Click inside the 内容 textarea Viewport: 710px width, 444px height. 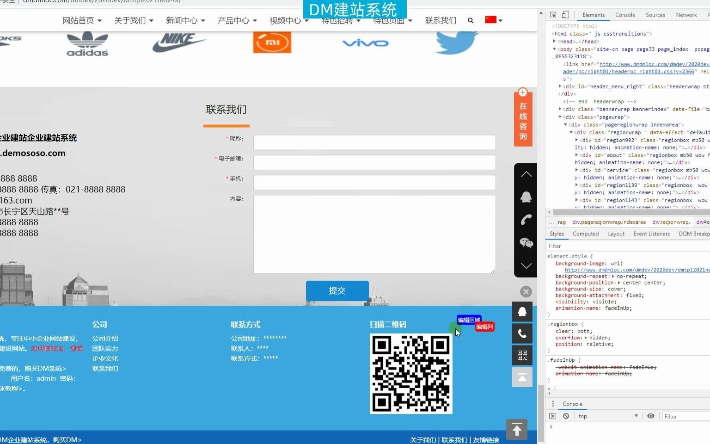(x=374, y=234)
